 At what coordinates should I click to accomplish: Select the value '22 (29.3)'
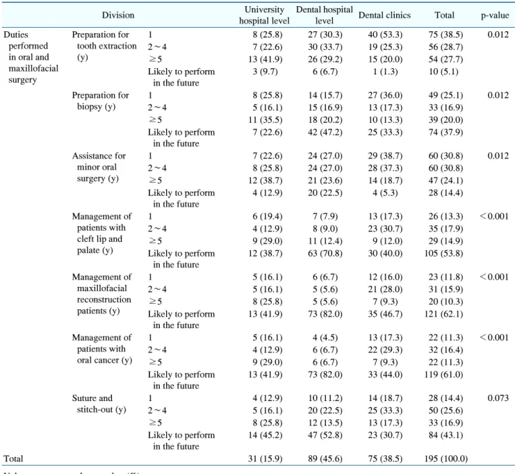[385, 350]
